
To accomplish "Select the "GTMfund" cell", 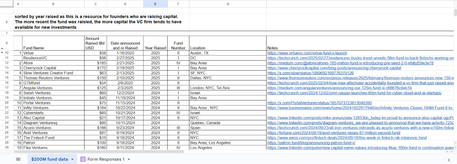I will (53, 83).
